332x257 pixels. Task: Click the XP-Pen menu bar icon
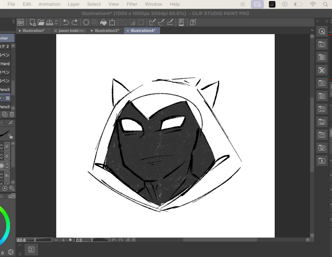coord(272,4)
